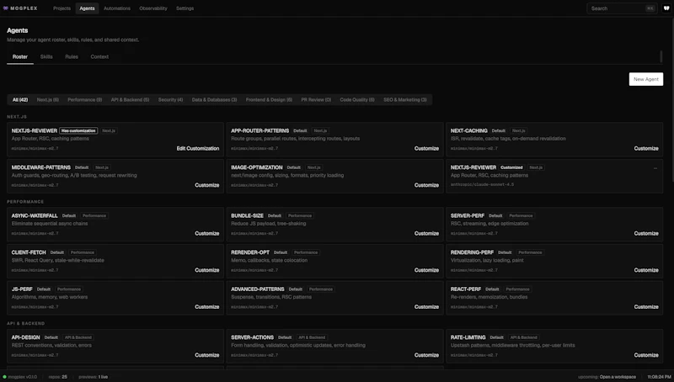Screen dimensions: 674x382
Task: Customize the APP-ROUTER-PATTERNS agent
Action: pyautogui.click(x=426, y=148)
